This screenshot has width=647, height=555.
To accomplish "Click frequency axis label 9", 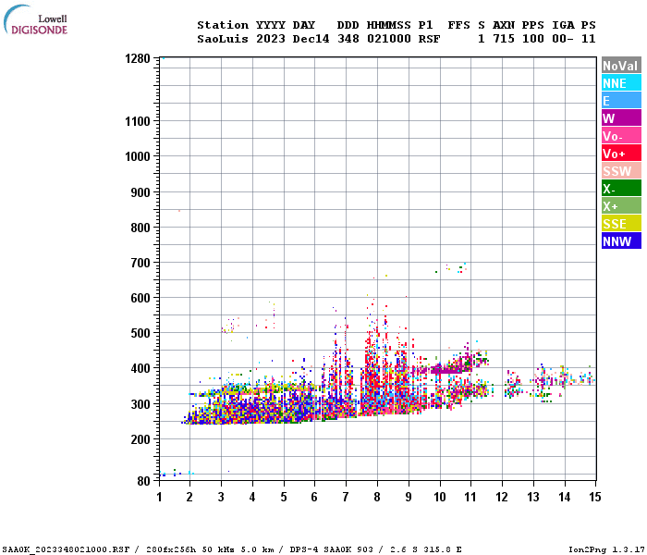I will [x=409, y=497].
